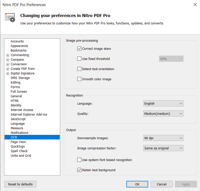Select the Conversion category

[19, 64]
